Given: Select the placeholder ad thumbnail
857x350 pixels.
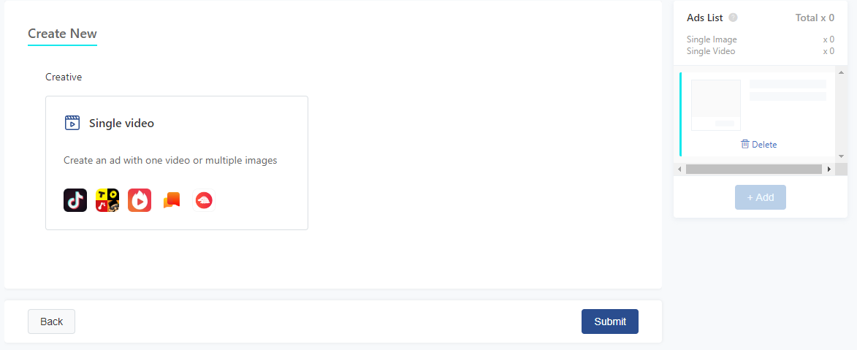Looking at the screenshot, I should [x=716, y=105].
